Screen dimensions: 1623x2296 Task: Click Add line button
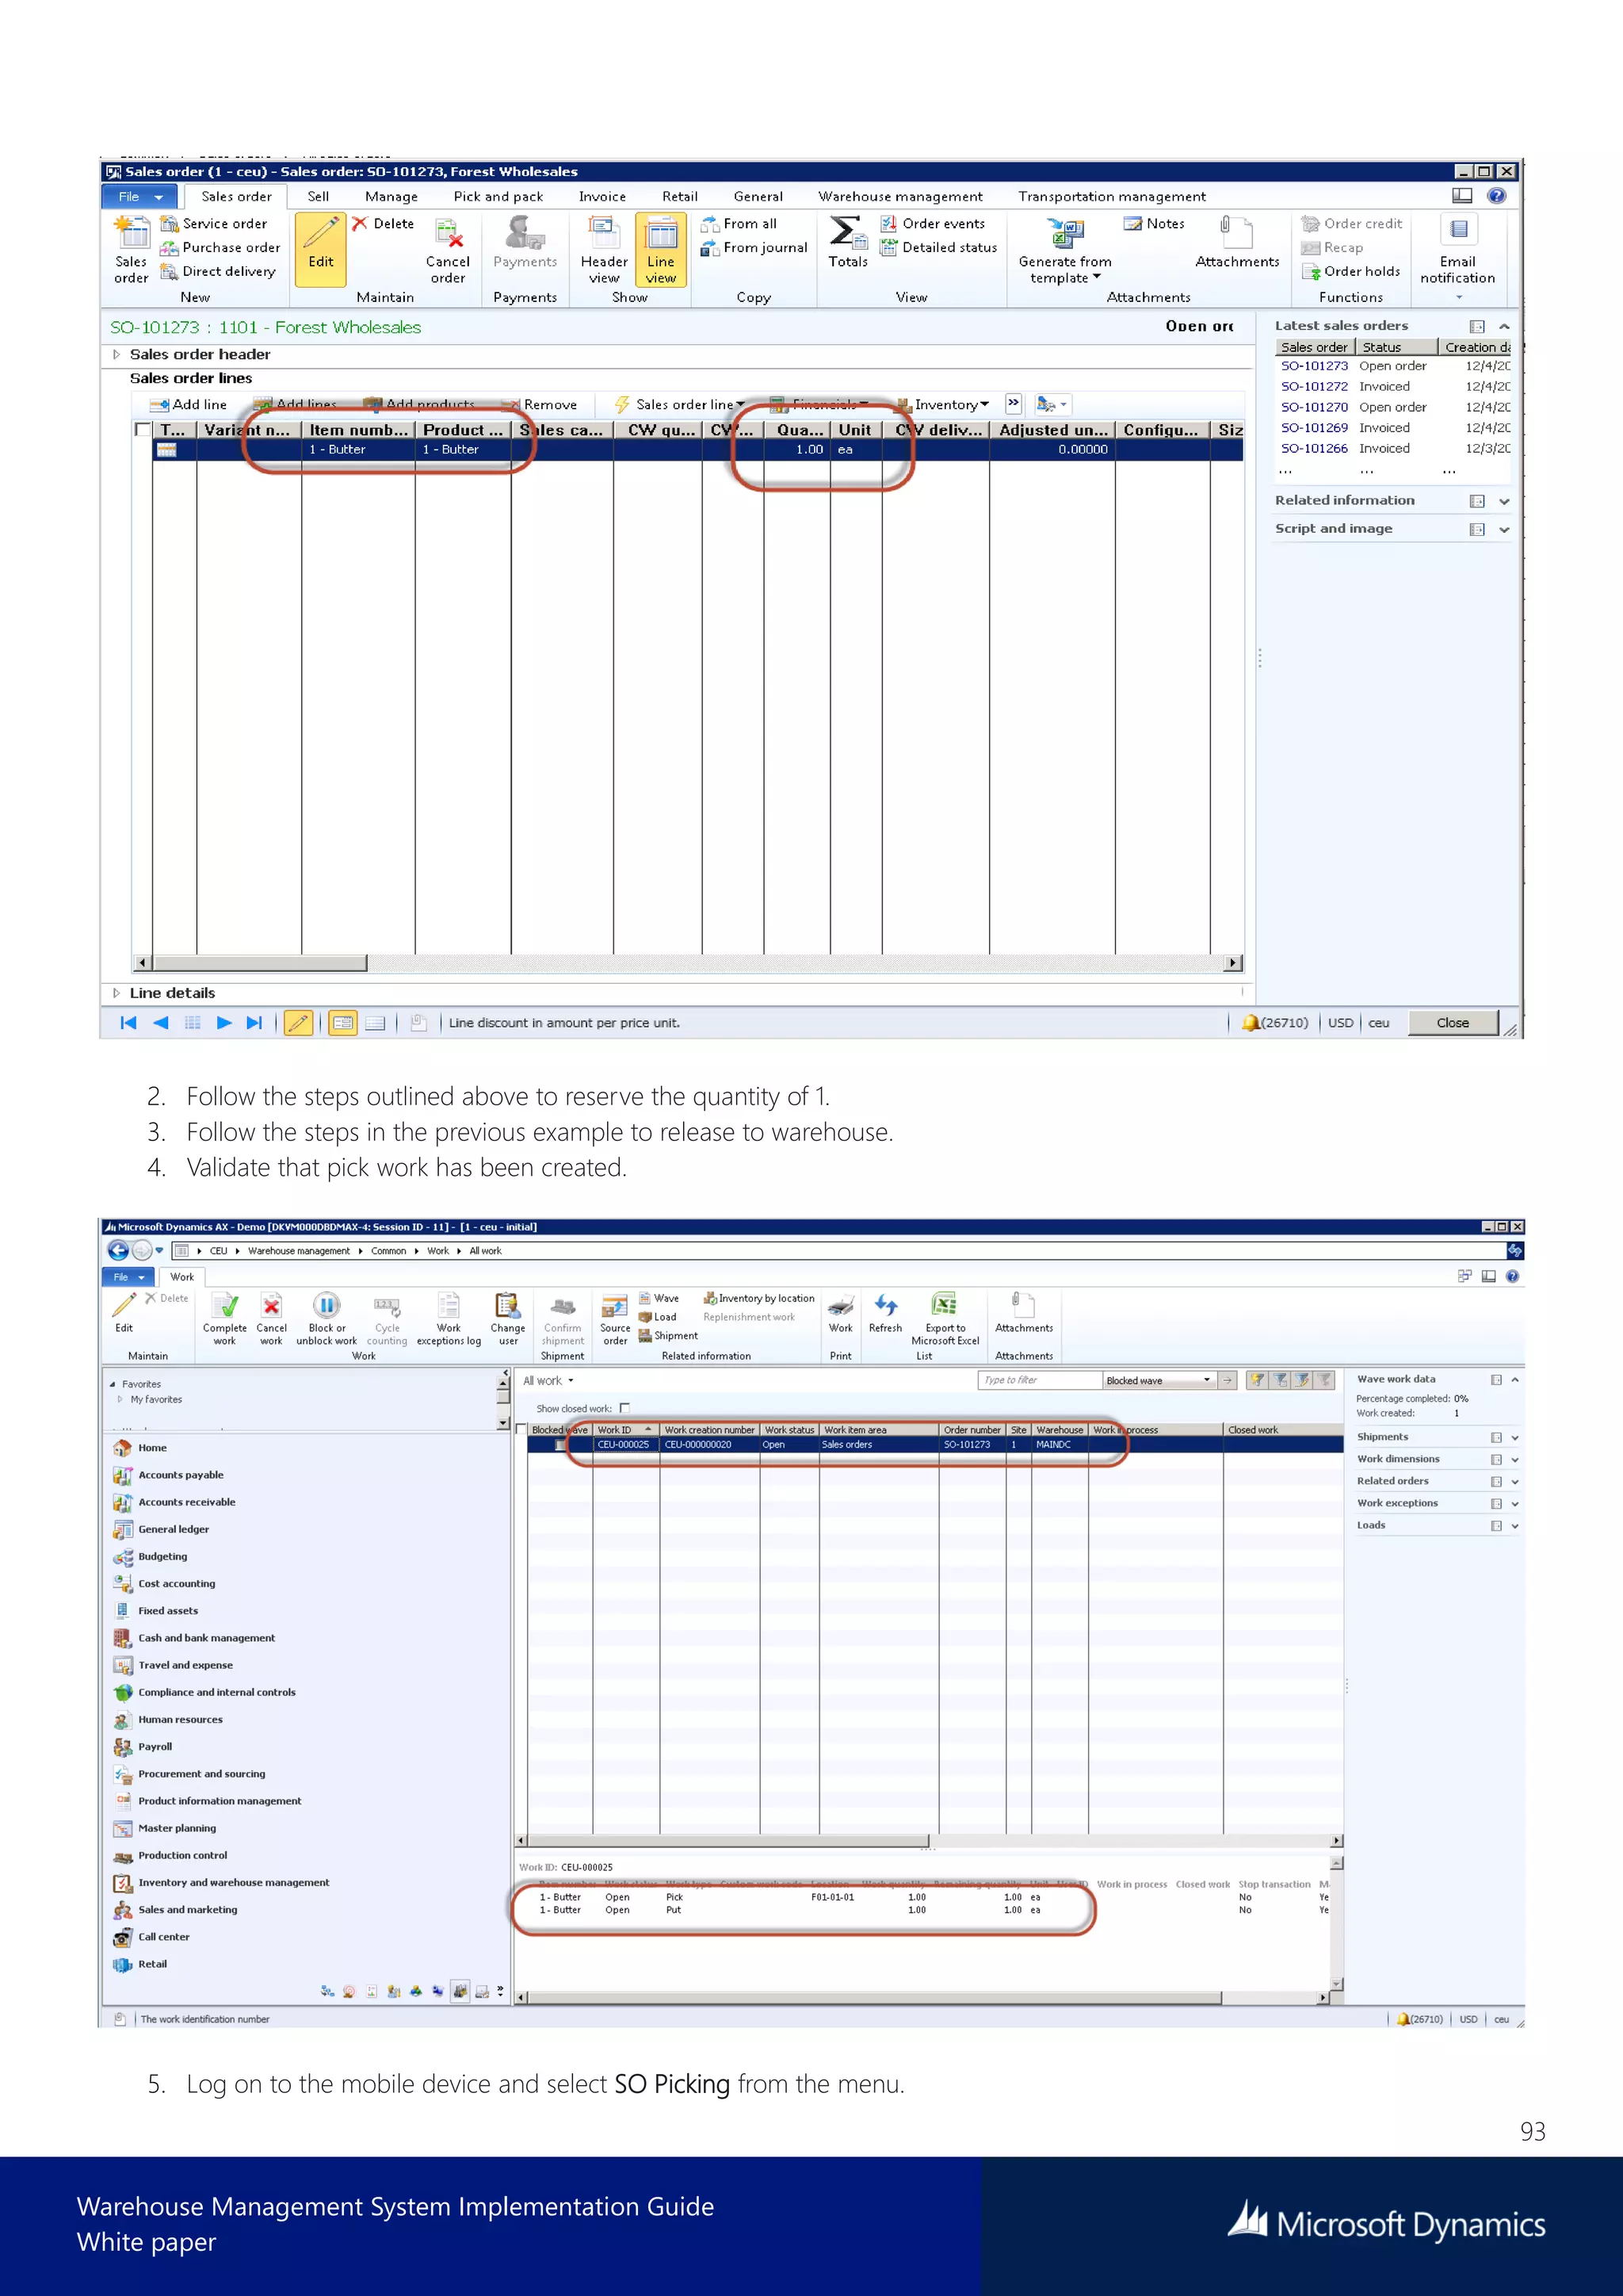(x=188, y=404)
